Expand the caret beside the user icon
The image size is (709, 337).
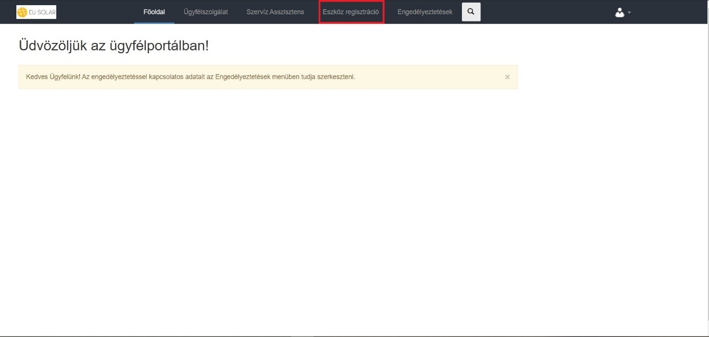pyautogui.click(x=629, y=13)
